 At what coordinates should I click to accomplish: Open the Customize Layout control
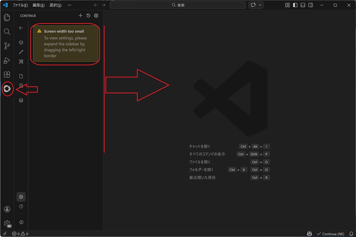click(x=287, y=5)
